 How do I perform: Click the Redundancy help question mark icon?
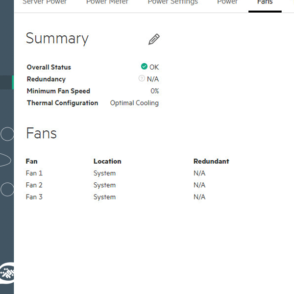pos(142,78)
